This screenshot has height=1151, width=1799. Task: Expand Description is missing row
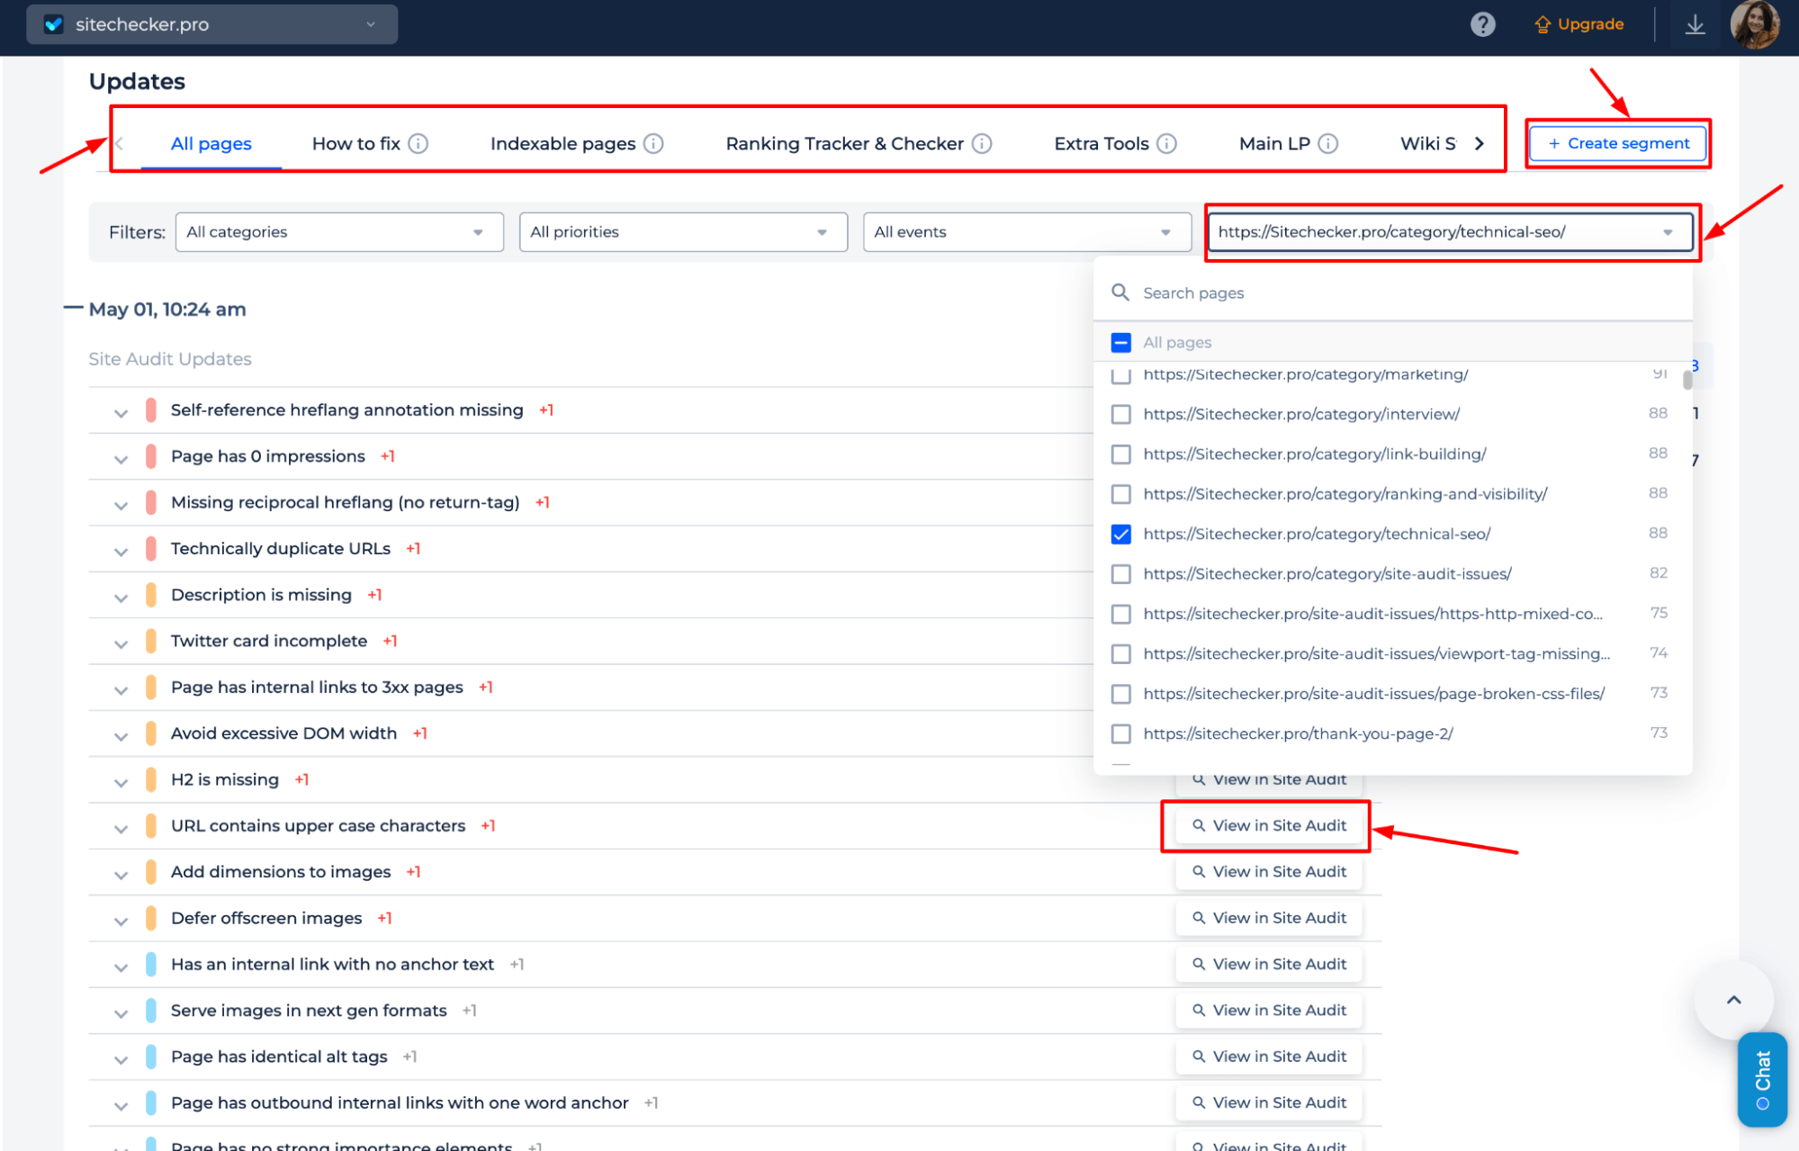pyautogui.click(x=121, y=598)
